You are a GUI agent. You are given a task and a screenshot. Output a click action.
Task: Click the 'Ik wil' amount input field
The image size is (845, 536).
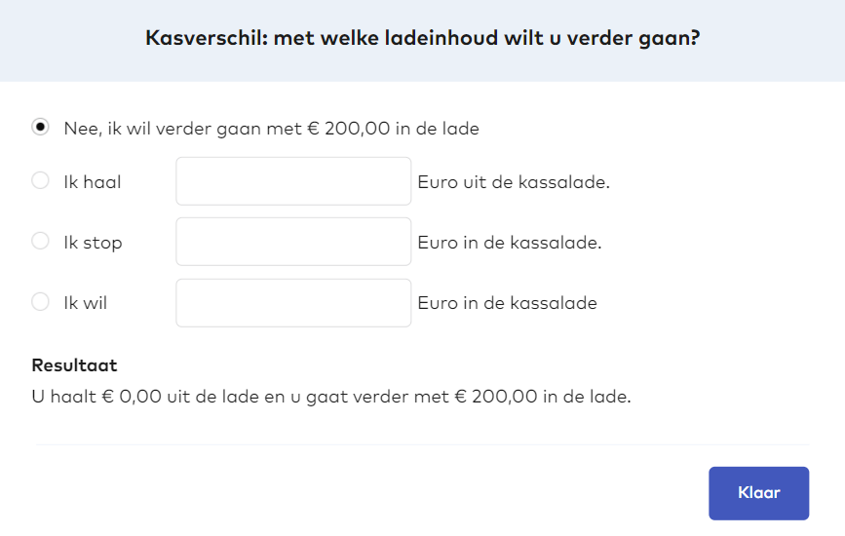[x=293, y=303]
